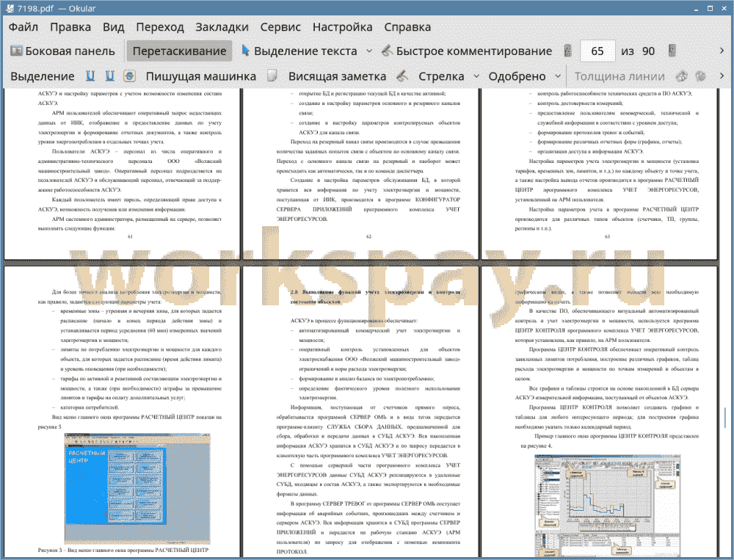Close the Okular window
The image size is (734, 560).
723,8
